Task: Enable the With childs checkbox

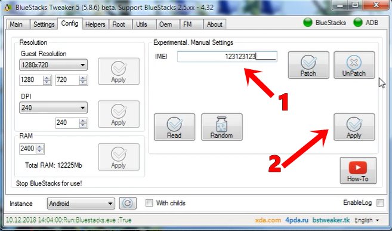Action: tap(149, 203)
